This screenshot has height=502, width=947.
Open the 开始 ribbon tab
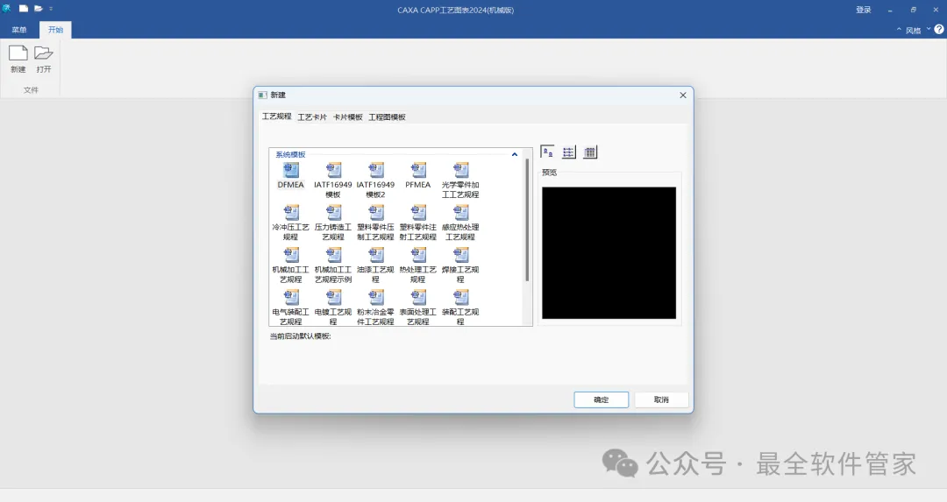click(x=55, y=30)
